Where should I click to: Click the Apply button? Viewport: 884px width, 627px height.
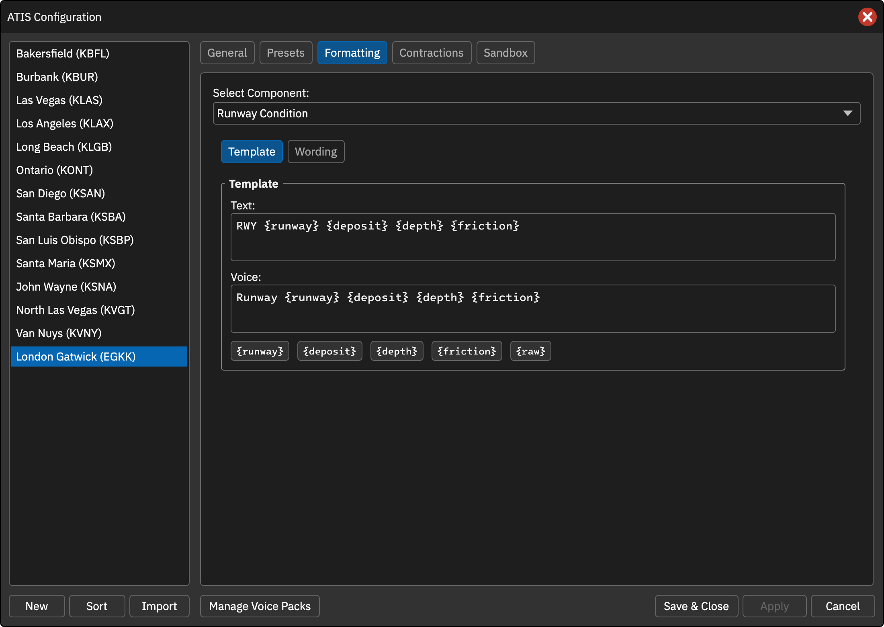(774, 606)
